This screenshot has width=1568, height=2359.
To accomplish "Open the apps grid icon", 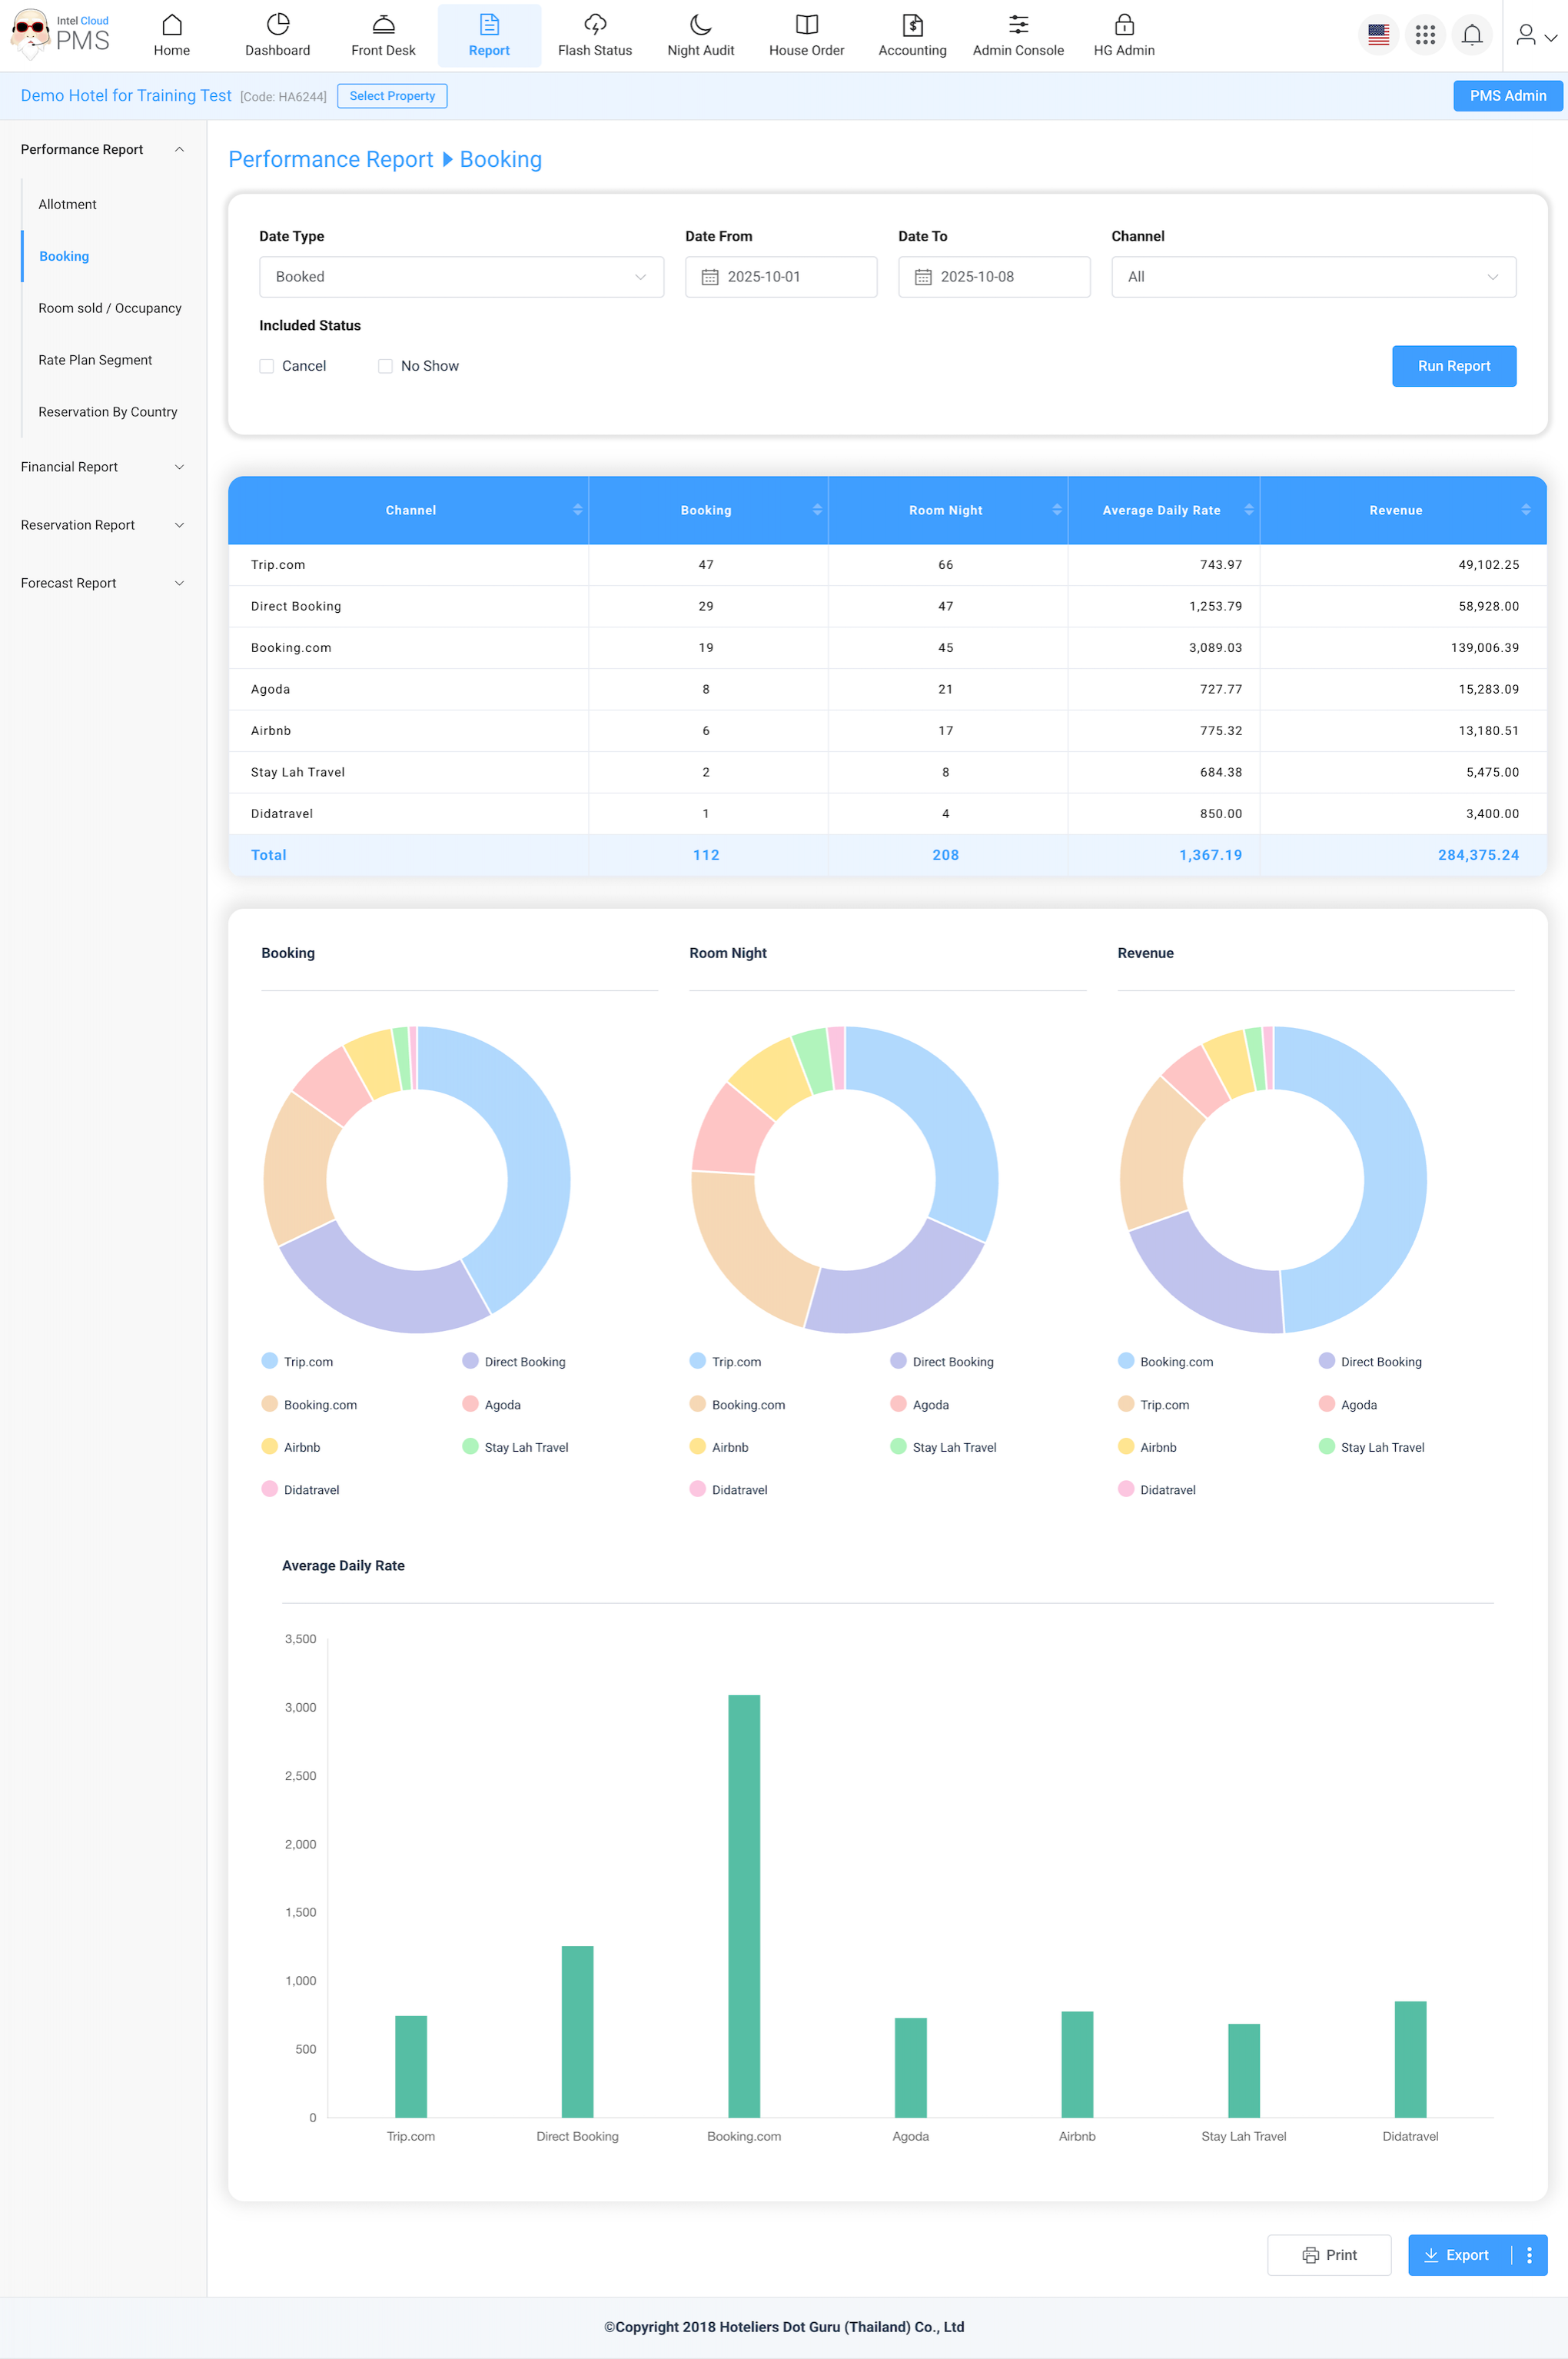I will tap(1425, 35).
